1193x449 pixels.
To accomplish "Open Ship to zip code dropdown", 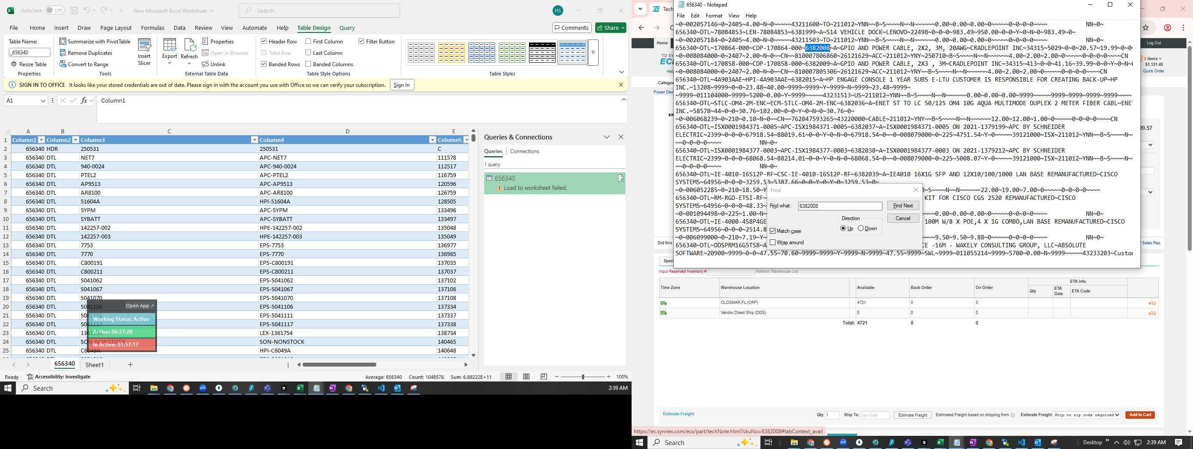I will (x=1087, y=415).
